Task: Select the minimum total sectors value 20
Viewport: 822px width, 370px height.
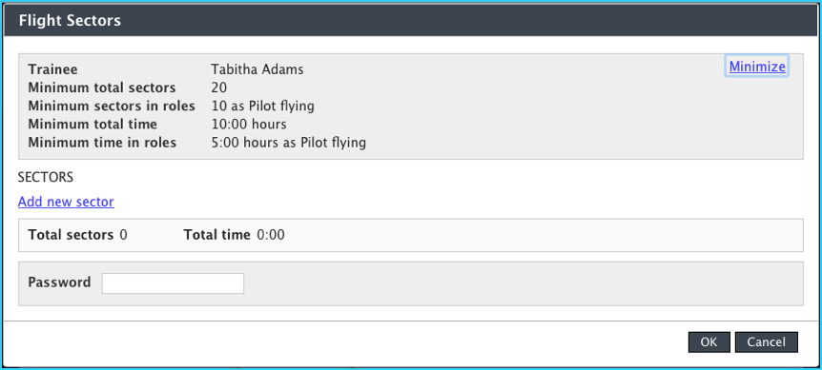Action: click(x=219, y=88)
